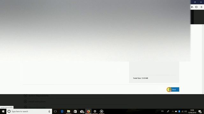The width and height of the screenshot is (204, 114).
Task: Open the network tray icon
Action: tap(182, 111)
